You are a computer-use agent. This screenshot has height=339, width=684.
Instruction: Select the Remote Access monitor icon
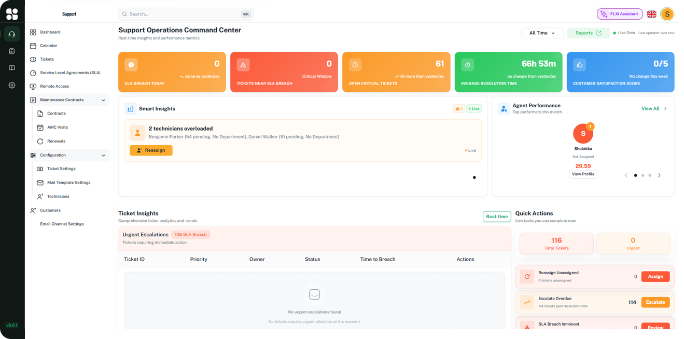click(x=33, y=87)
